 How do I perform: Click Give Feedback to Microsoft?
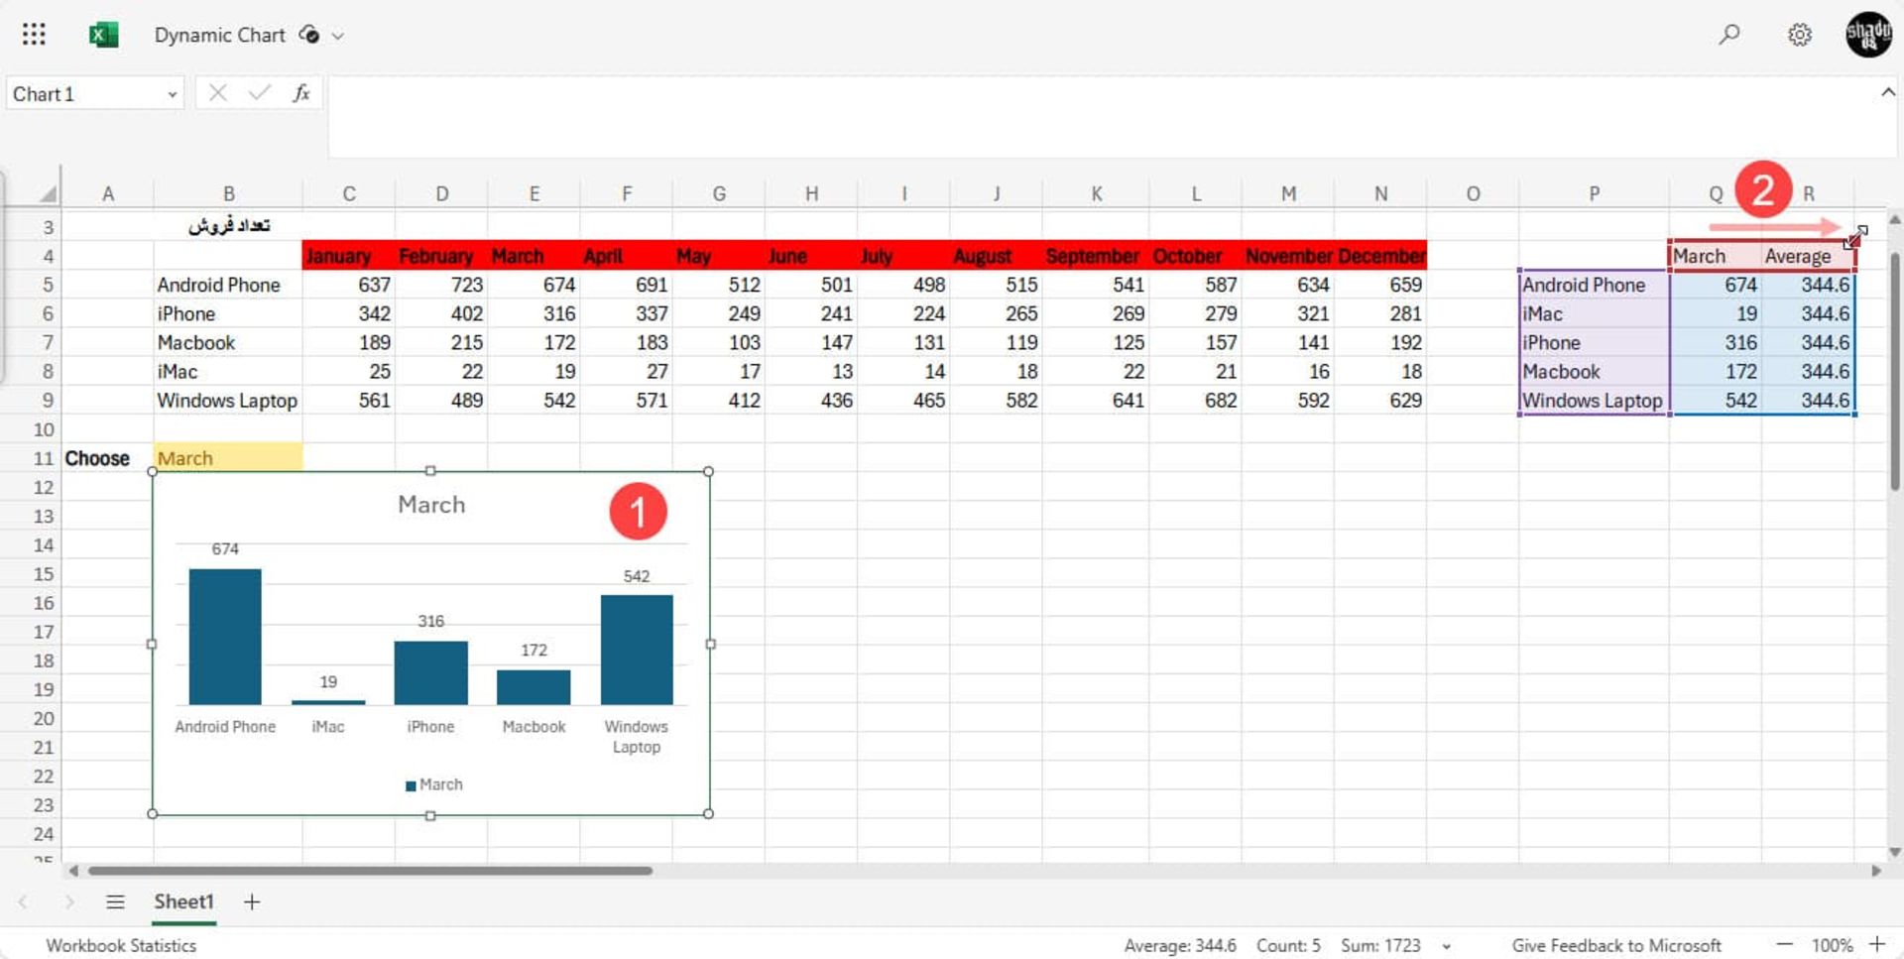[1616, 945]
